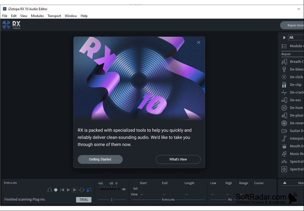
Task: Select the De-ess module icon
Action: (x=284, y=100)
